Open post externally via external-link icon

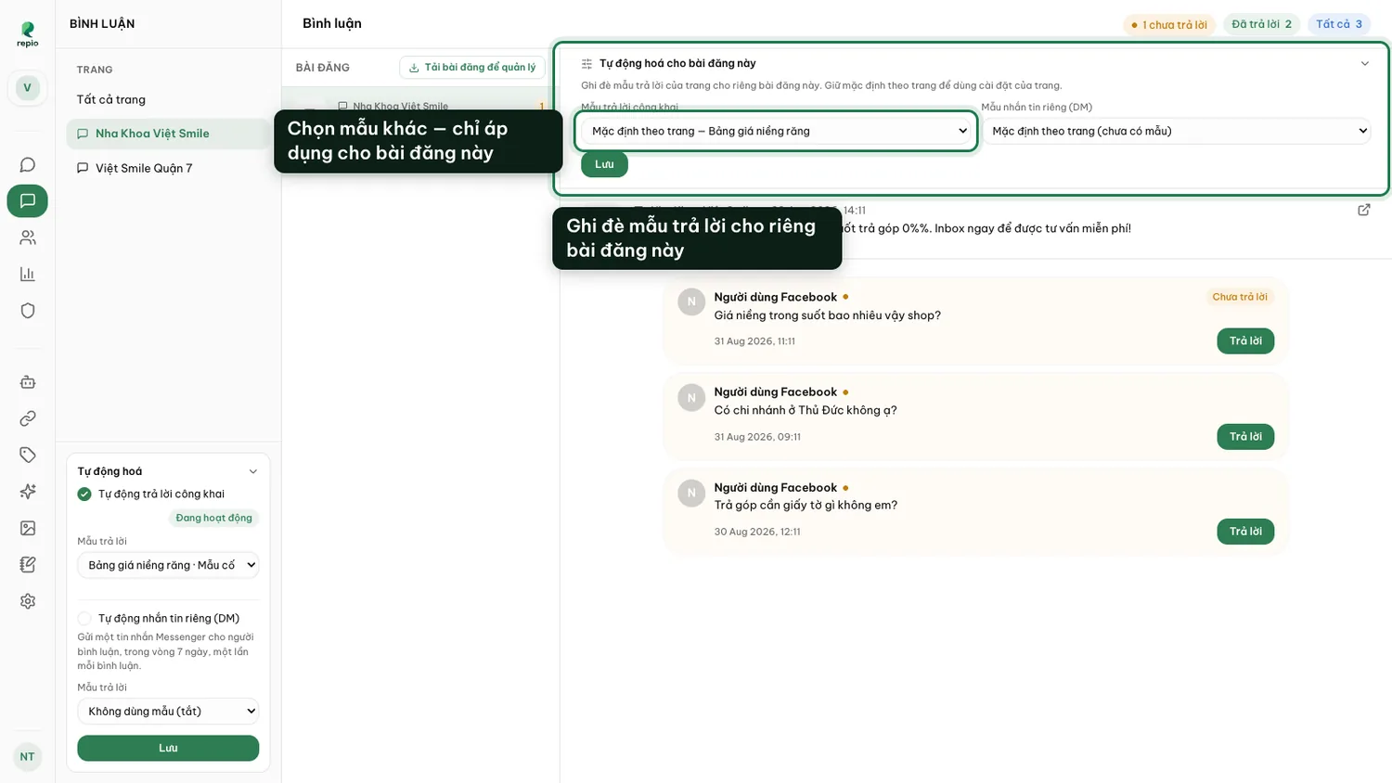pyautogui.click(x=1363, y=210)
